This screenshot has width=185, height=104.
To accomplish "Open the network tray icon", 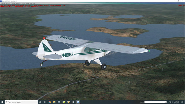I will tap(170, 102).
